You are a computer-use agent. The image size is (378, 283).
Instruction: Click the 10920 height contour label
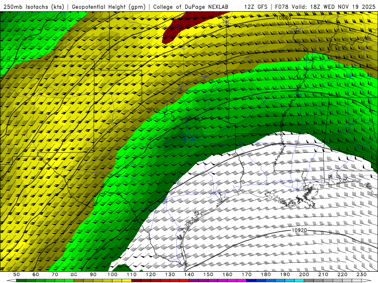(299, 230)
